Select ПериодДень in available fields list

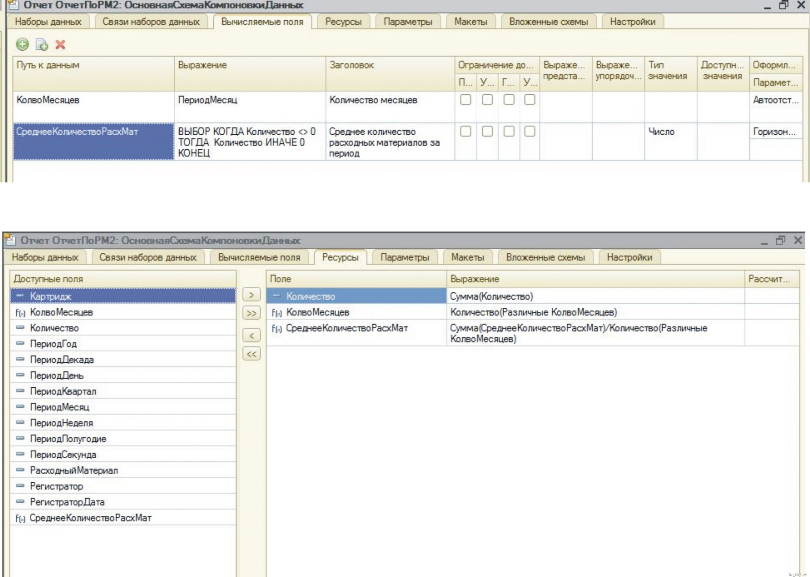pos(123,375)
